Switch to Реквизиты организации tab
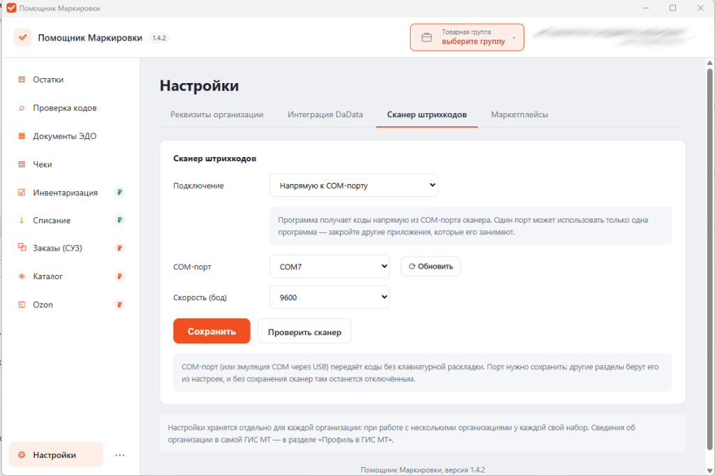Viewport: 715px width, 476px height. point(216,114)
